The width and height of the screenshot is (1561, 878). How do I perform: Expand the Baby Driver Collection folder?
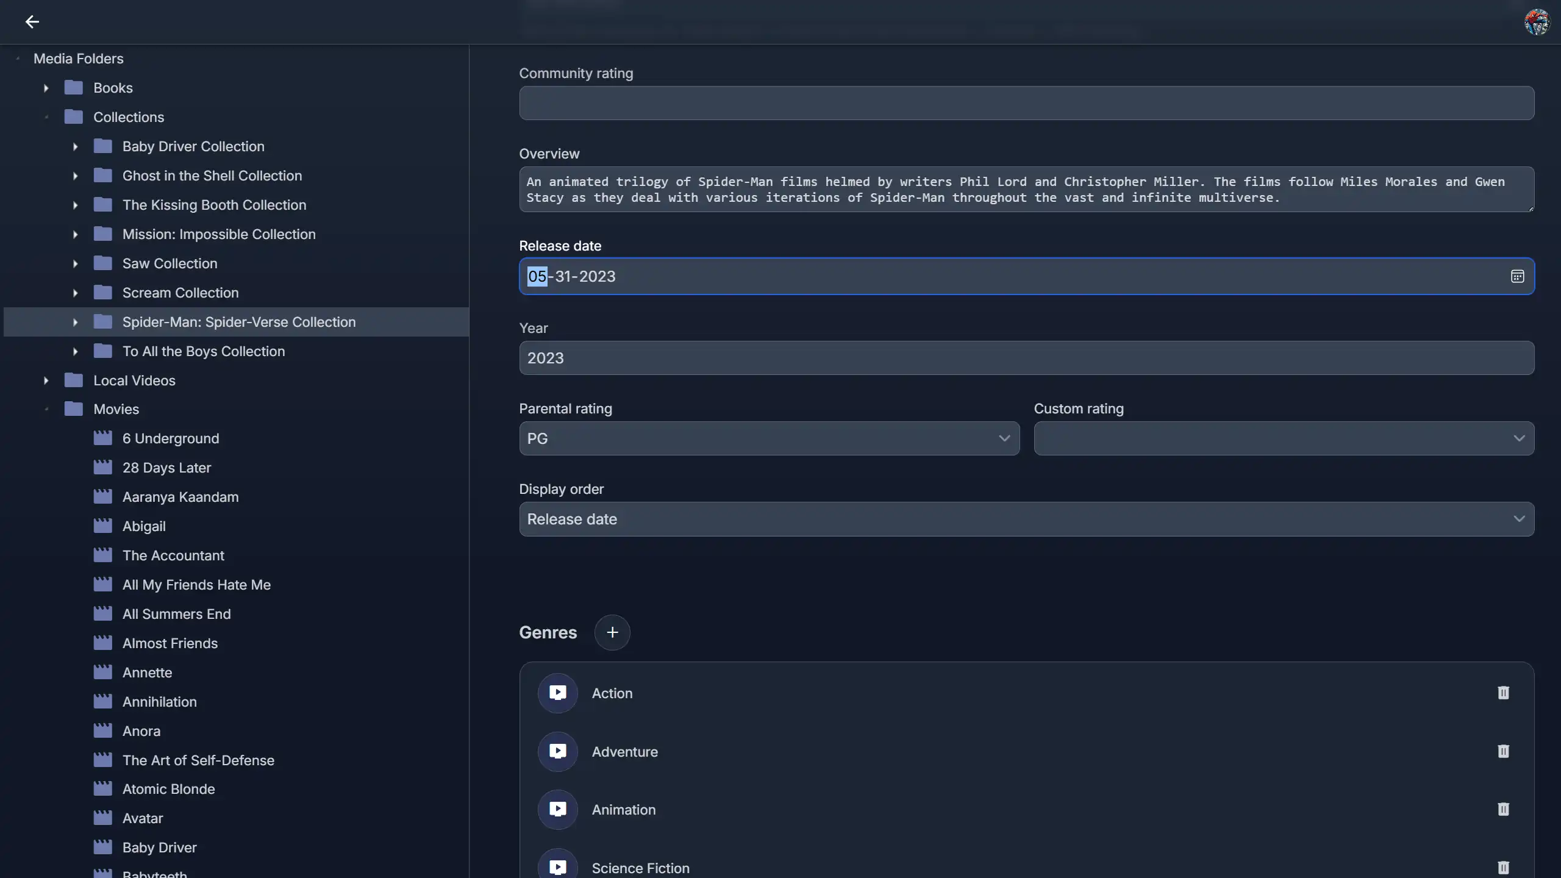75,146
